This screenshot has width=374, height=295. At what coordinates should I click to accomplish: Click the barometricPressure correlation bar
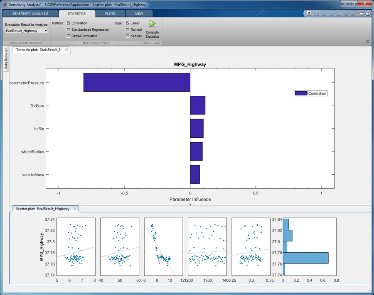click(x=137, y=83)
